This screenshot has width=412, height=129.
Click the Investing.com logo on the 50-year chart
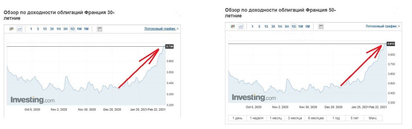pyautogui.click(x=249, y=97)
